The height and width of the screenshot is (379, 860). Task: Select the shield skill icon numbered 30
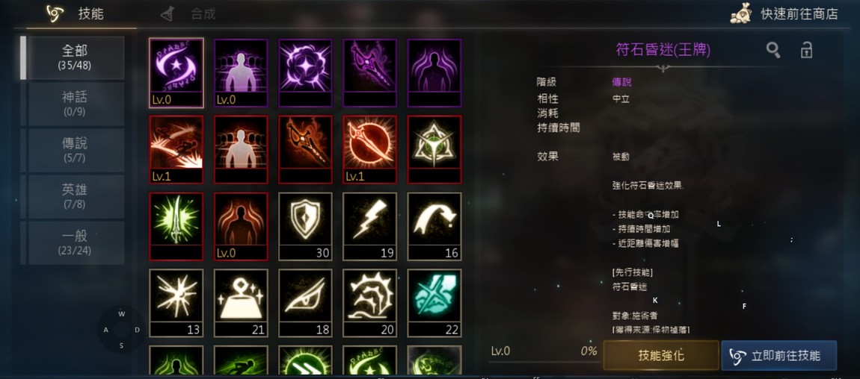(x=305, y=226)
